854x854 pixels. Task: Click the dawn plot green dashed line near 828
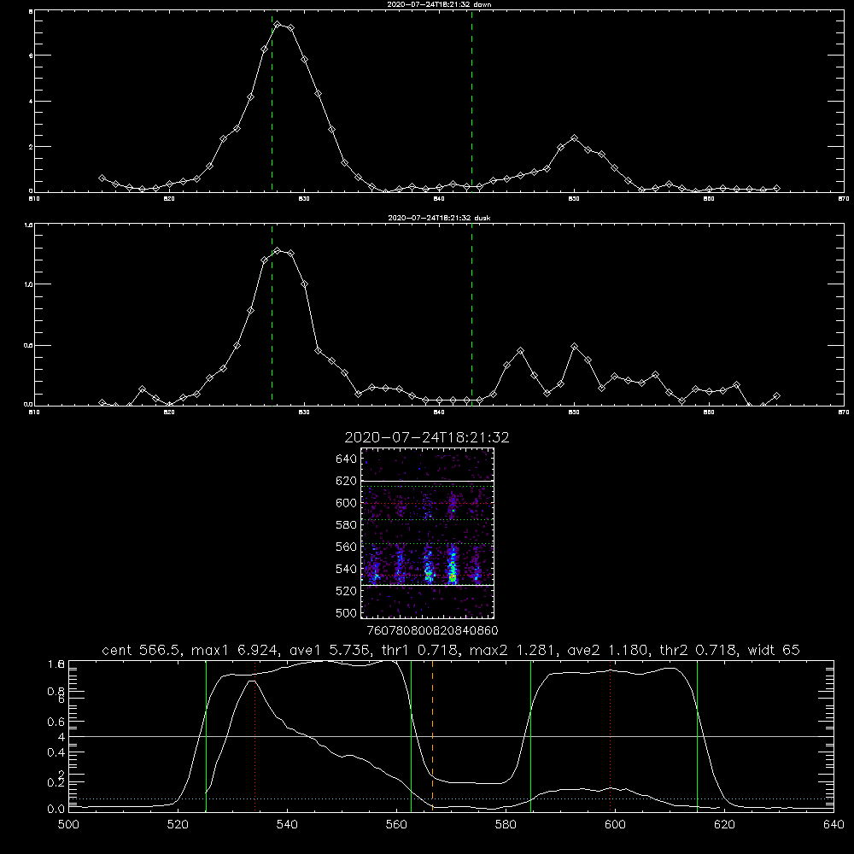(x=272, y=101)
